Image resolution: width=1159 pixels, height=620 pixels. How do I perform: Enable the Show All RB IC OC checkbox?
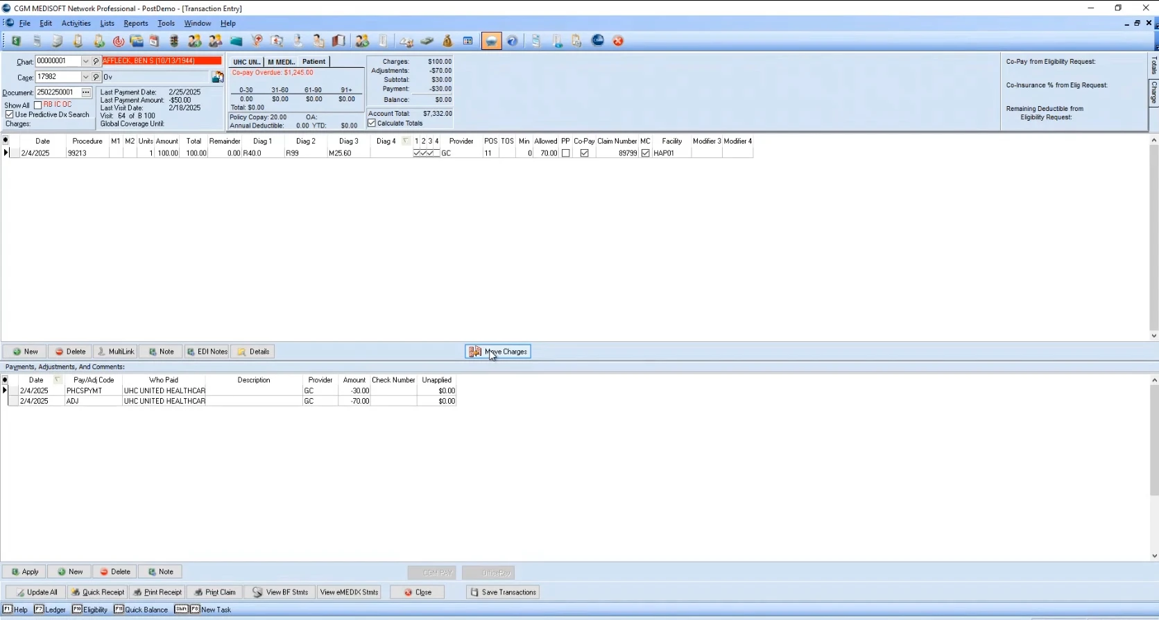(38, 105)
